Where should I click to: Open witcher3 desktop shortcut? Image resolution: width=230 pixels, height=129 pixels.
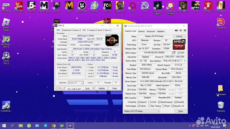57,7
